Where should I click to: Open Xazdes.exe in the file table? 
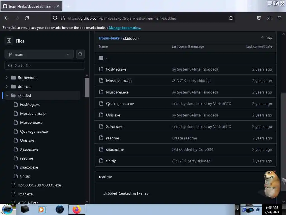click(115, 127)
